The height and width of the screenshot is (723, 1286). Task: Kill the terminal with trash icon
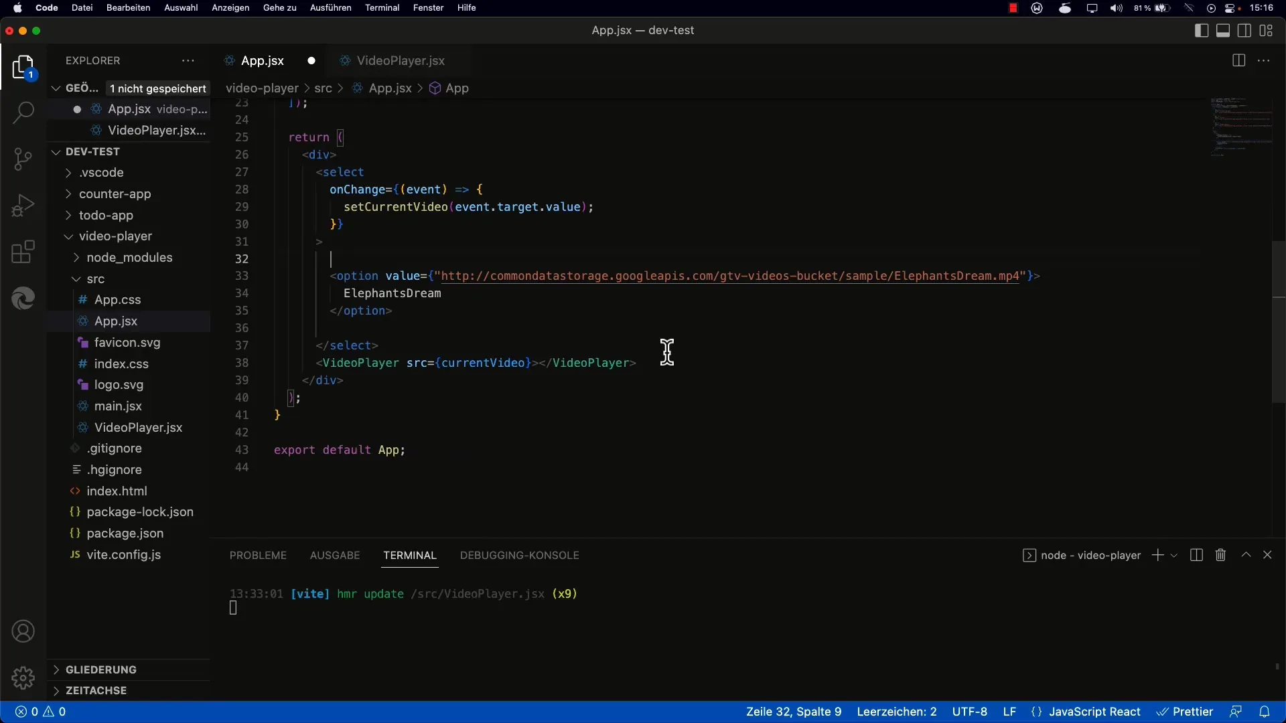pos(1220,555)
